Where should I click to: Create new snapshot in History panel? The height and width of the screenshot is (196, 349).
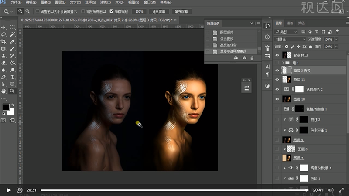pos(244,58)
